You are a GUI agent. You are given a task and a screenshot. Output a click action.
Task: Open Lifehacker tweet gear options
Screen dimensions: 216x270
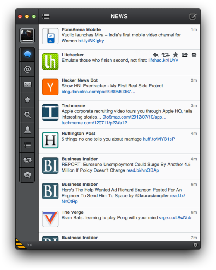(194, 55)
